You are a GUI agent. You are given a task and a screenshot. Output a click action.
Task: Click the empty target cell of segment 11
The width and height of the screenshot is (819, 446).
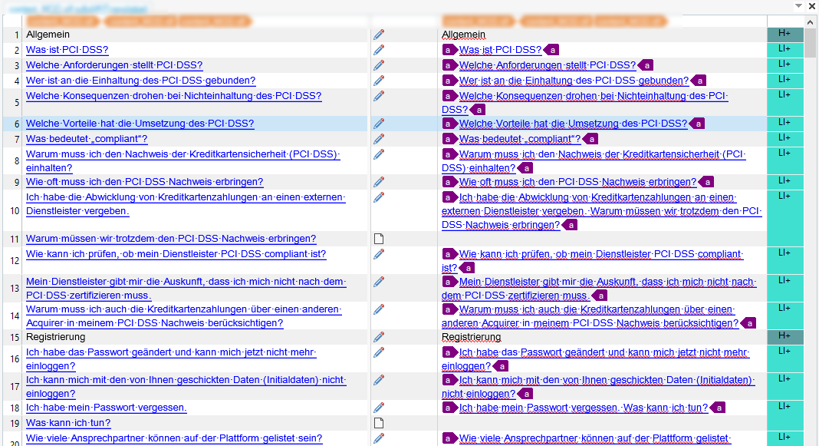(x=602, y=239)
